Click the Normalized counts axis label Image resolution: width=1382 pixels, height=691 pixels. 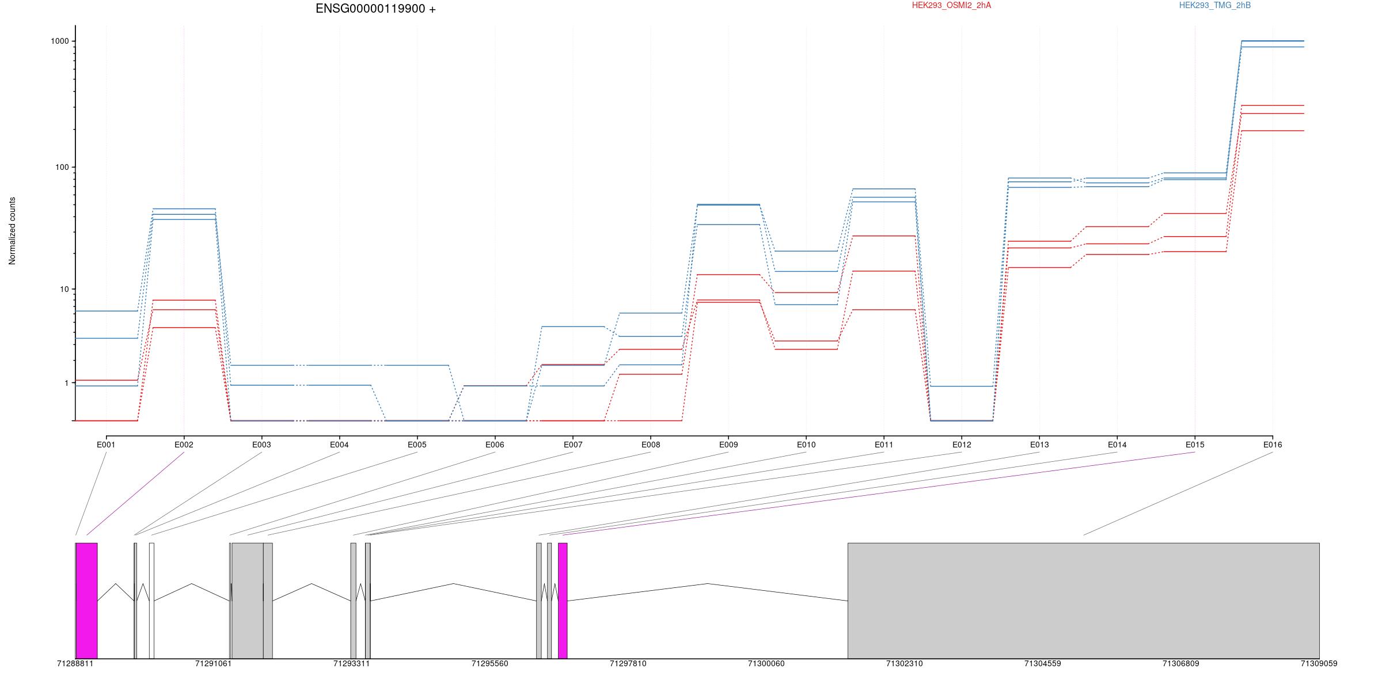pos(12,231)
